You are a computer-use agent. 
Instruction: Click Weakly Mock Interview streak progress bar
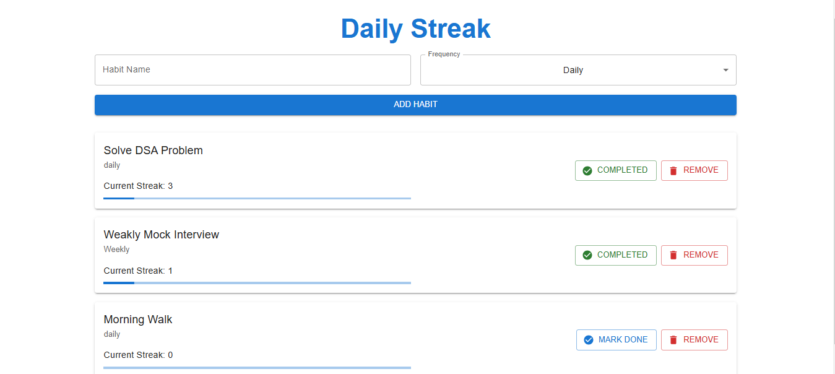(257, 283)
